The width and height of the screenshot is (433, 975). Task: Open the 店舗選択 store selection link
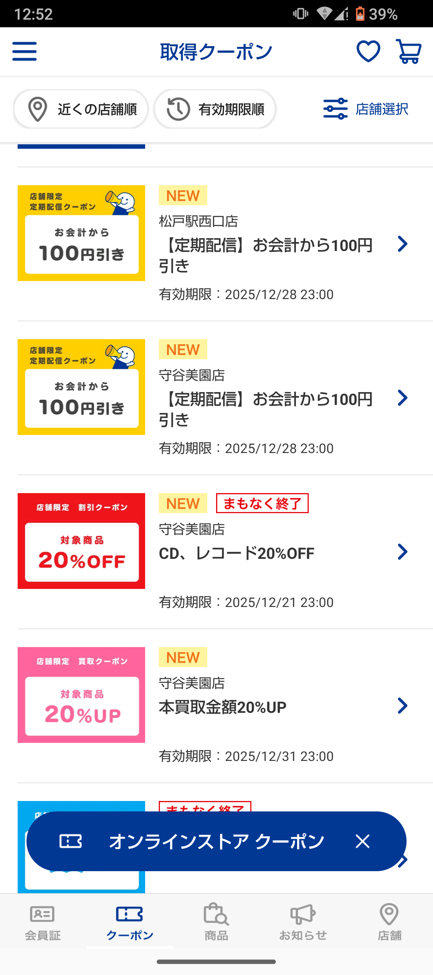pos(382,109)
